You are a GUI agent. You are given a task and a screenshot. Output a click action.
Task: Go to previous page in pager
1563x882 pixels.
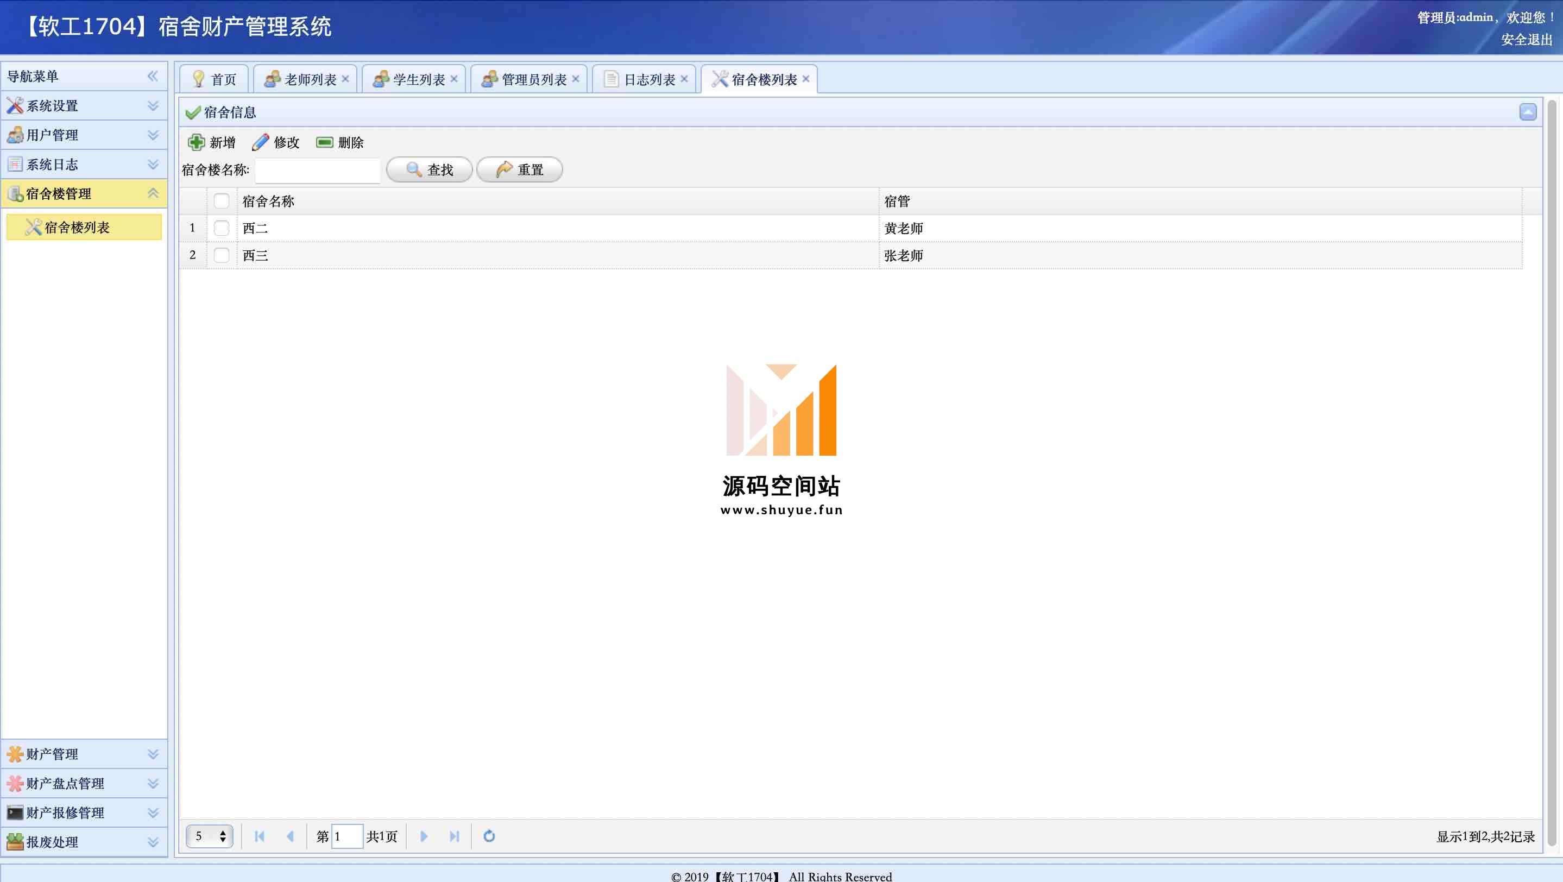[x=290, y=836]
